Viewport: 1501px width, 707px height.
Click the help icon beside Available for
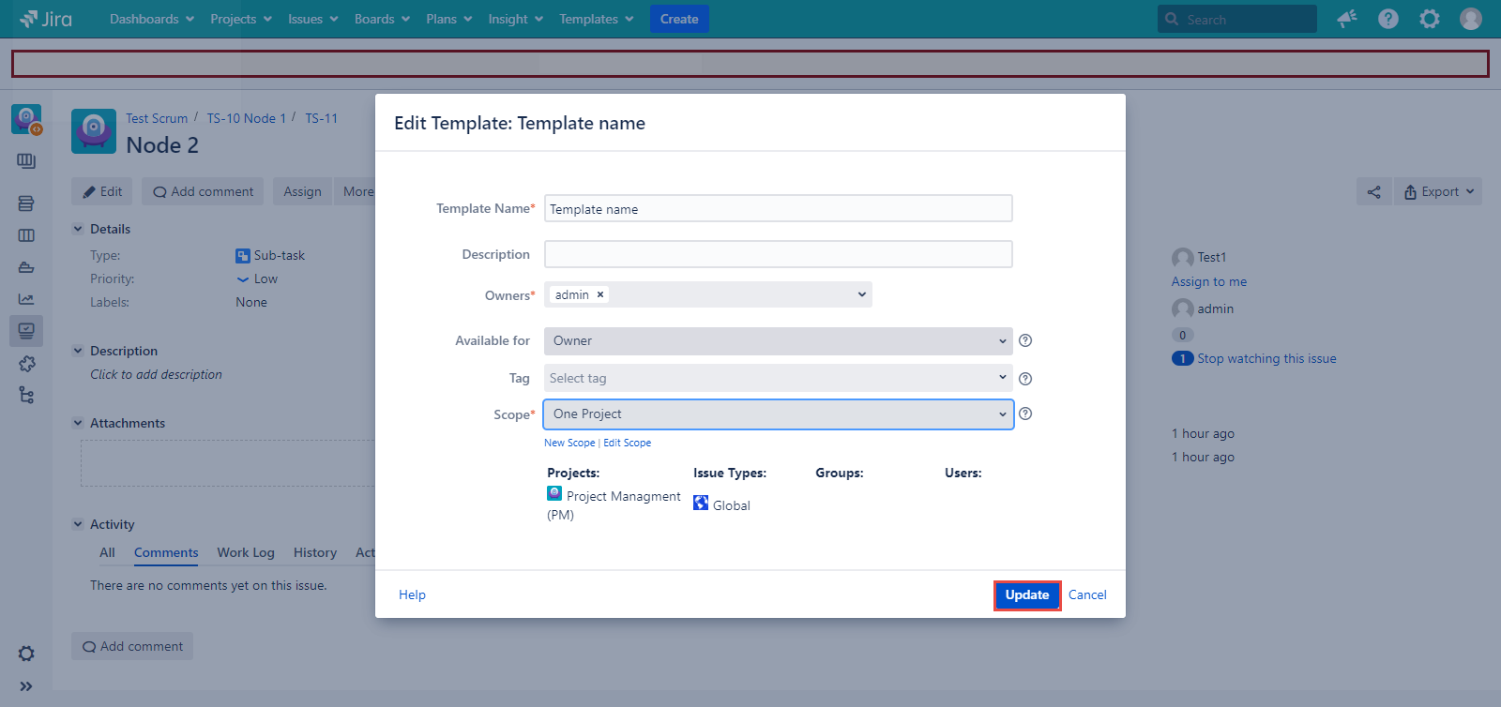pos(1025,340)
